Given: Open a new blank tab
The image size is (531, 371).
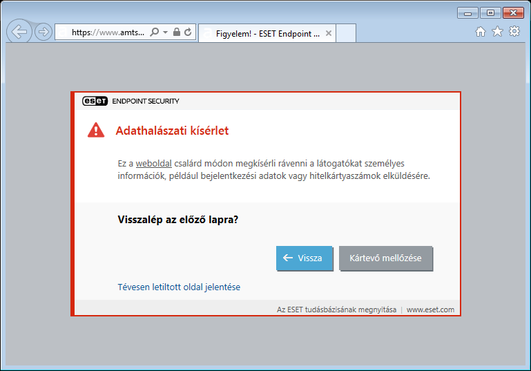Looking at the screenshot, I should point(346,33).
